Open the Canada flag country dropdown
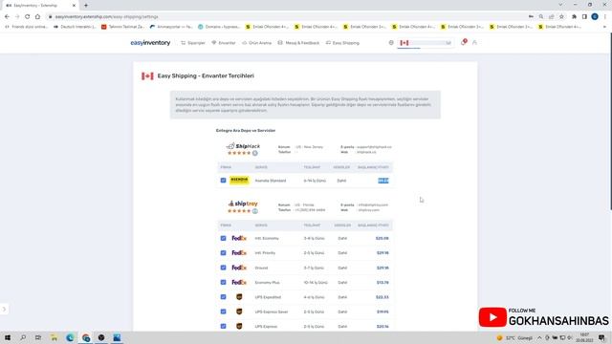Screen dimensions: 612x344 click(426, 43)
